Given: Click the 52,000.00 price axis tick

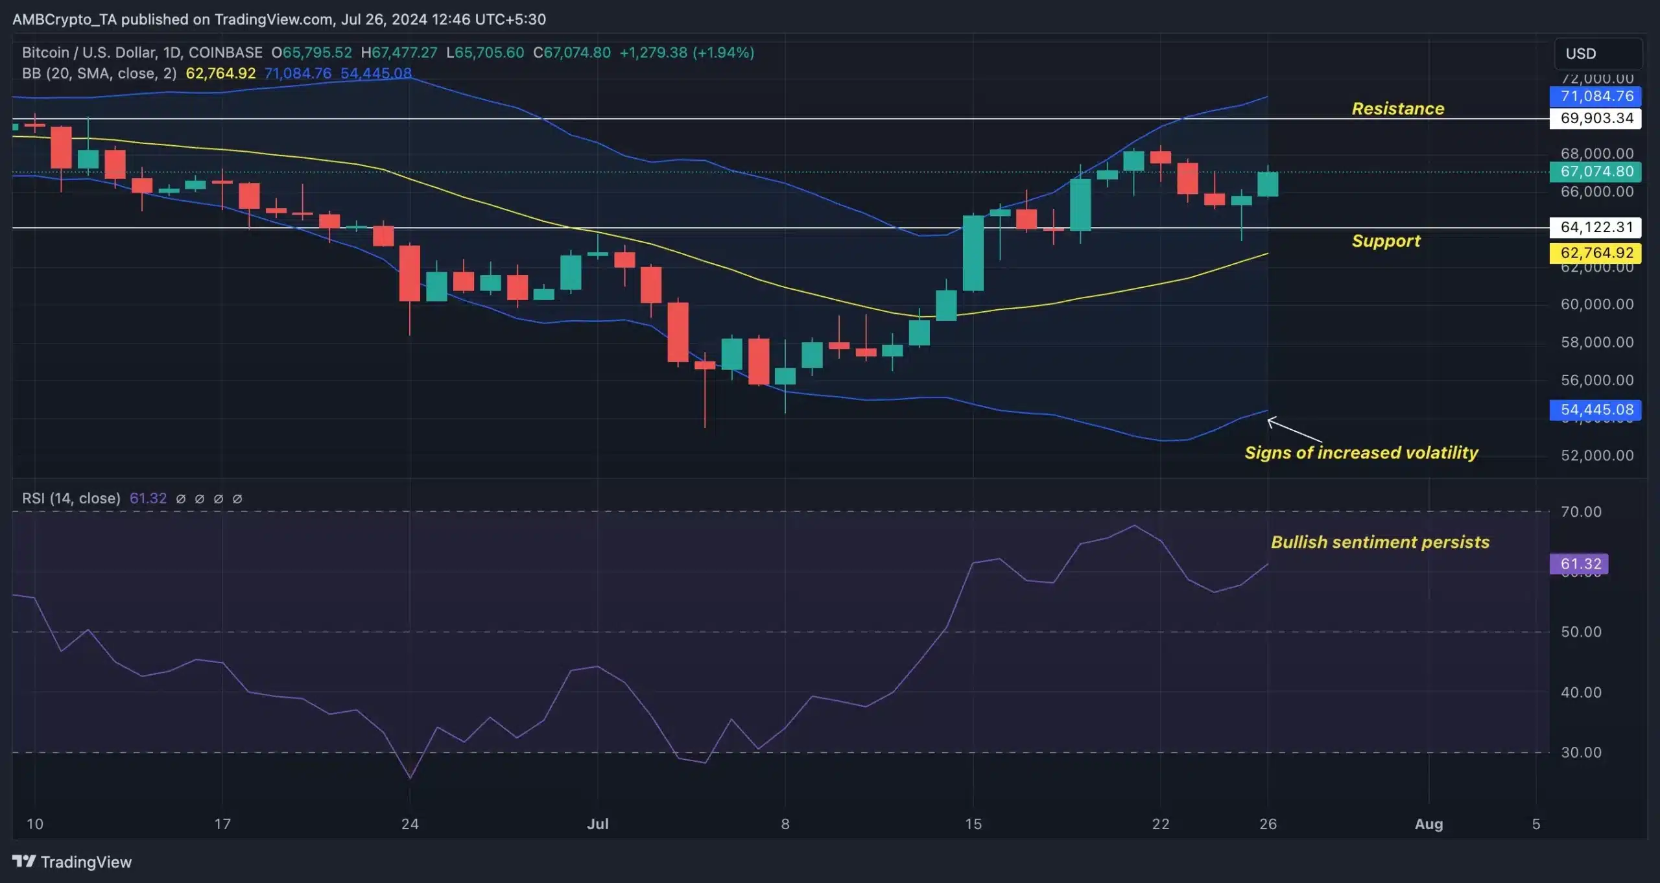Looking at the screenshot, I should (x=1597, y=455).
